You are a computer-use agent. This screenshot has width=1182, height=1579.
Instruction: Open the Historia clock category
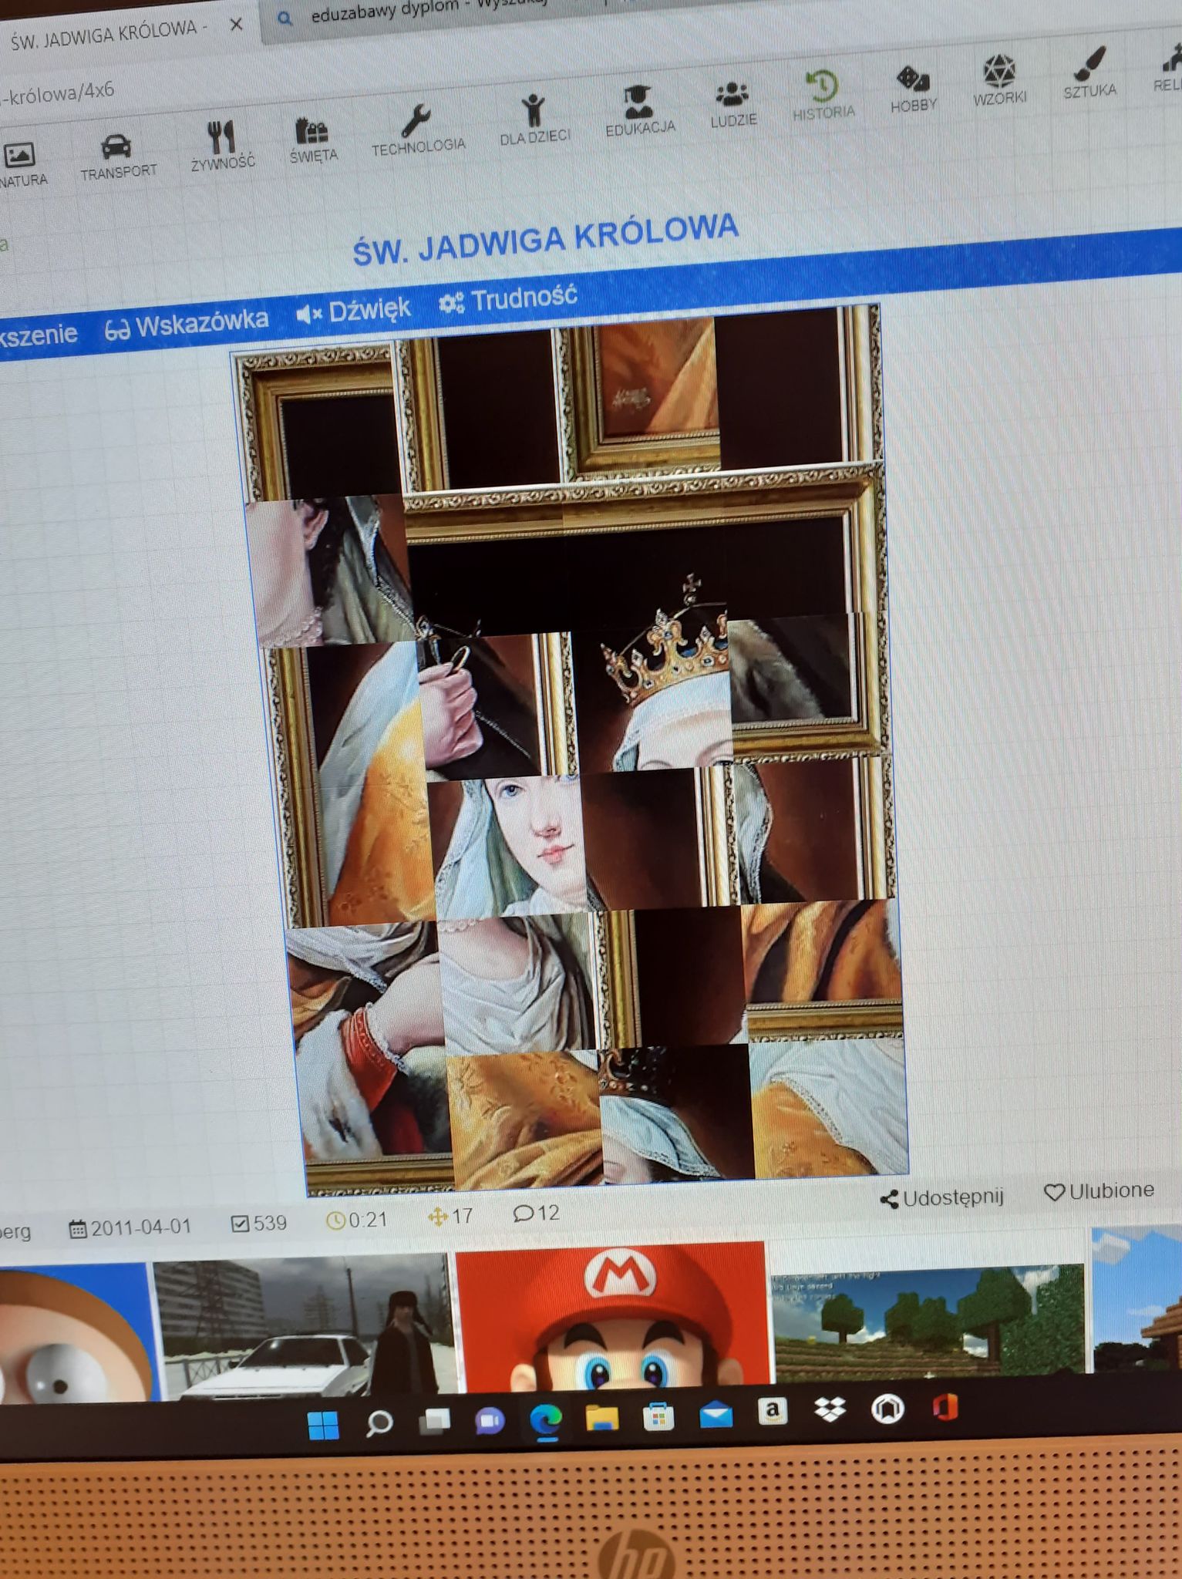click(823, 96)
